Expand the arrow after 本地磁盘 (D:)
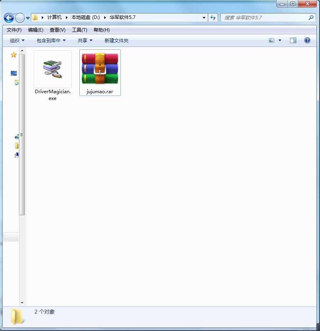This screenshot has width=320, height=331. click(105, 17)
